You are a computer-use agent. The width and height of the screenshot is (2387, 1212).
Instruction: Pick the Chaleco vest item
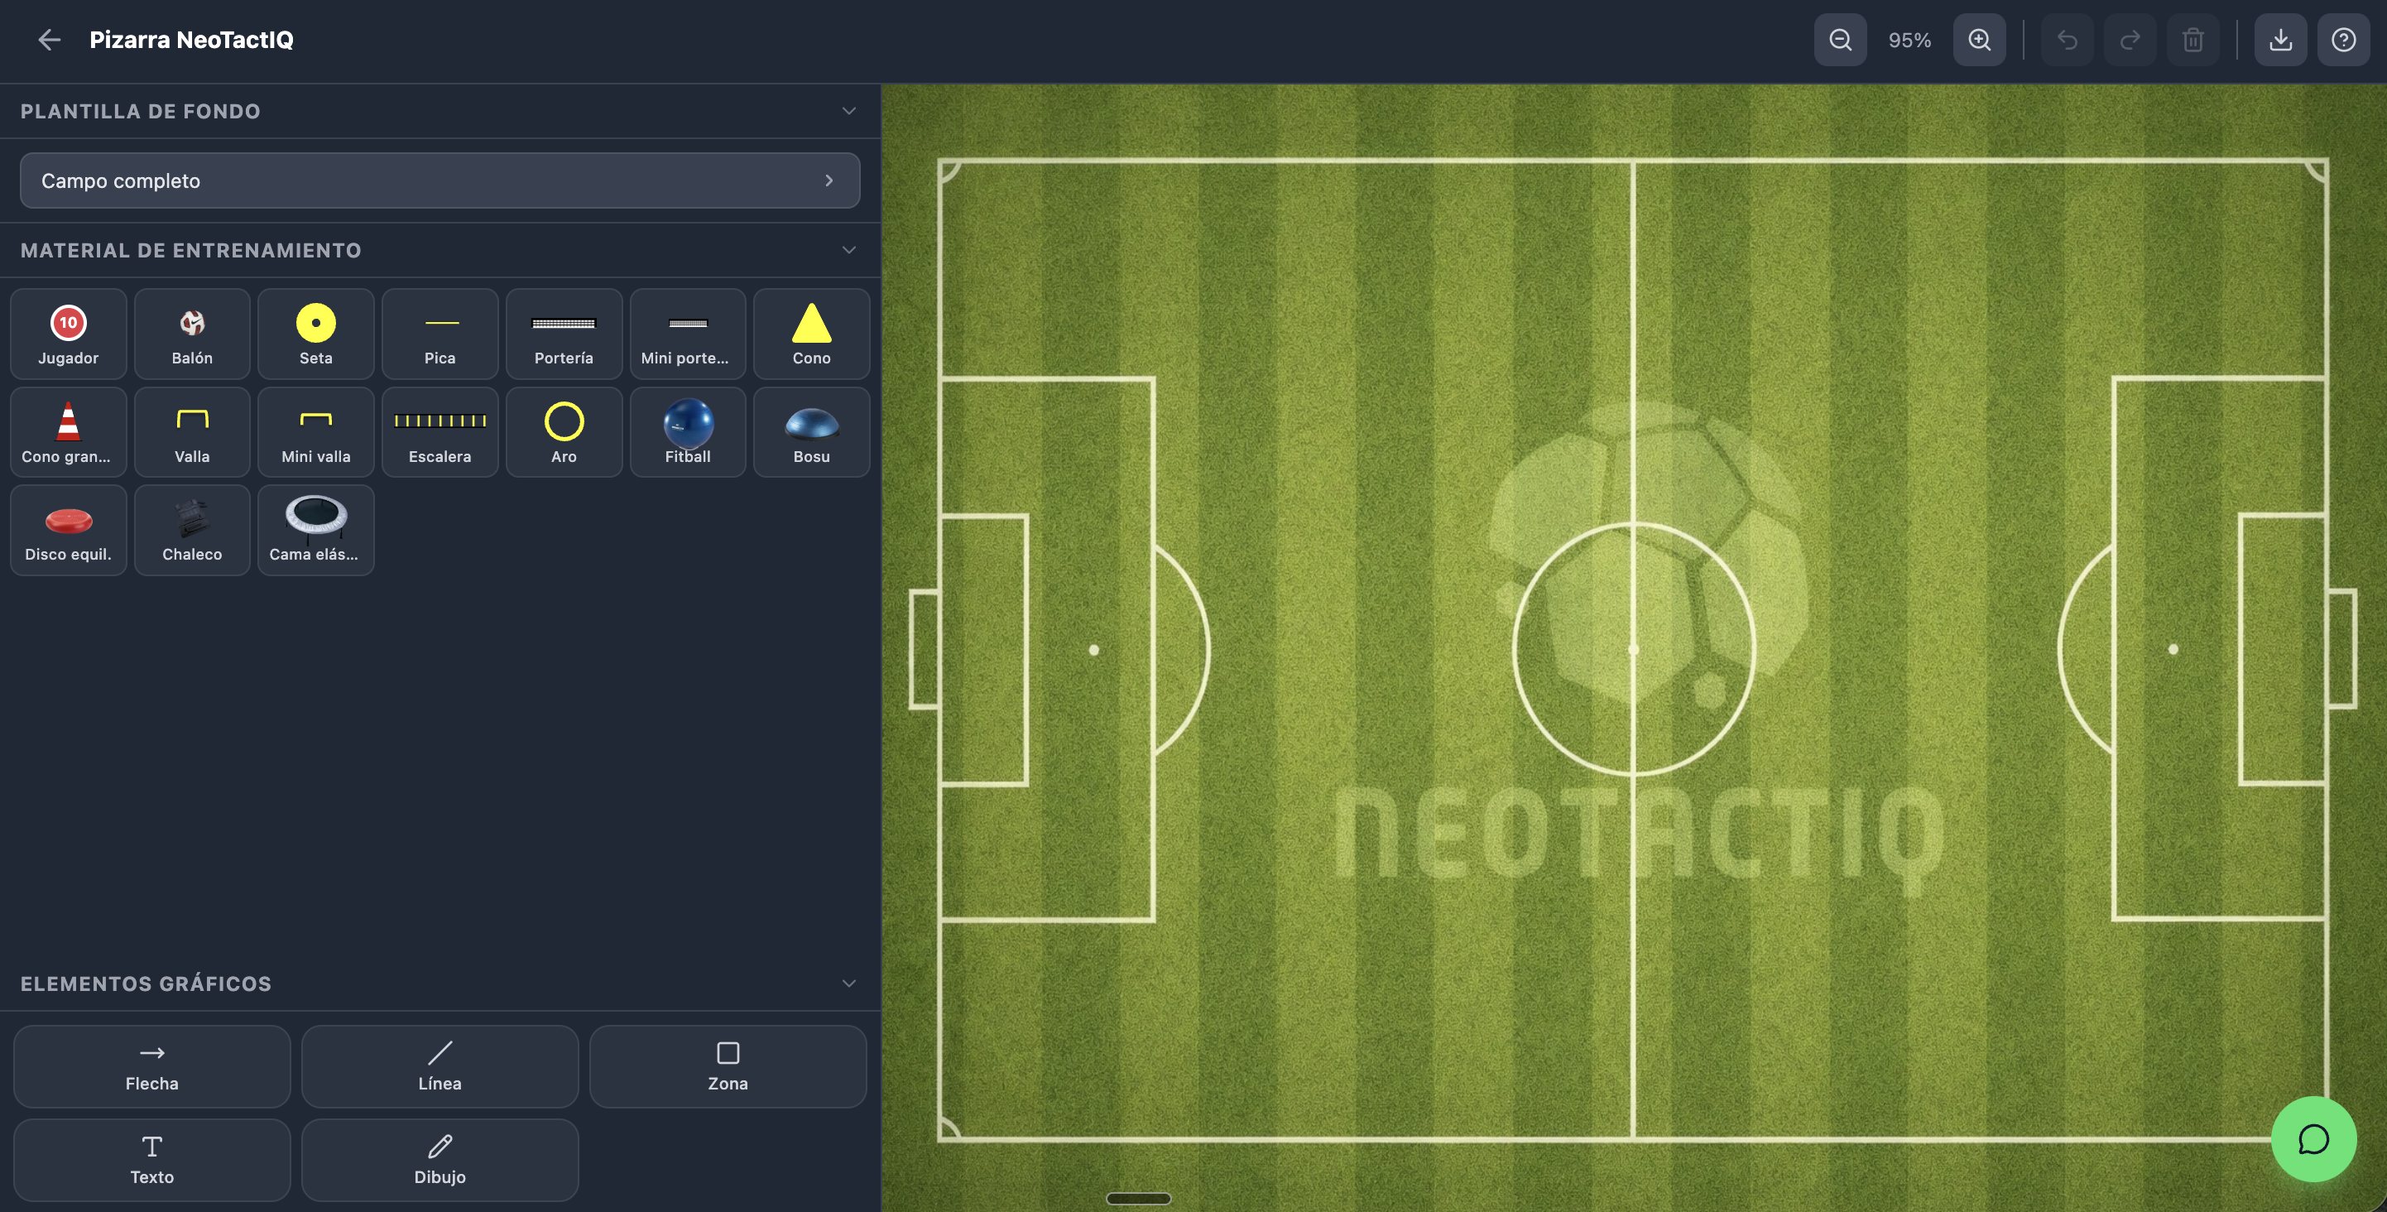(x=192, y=530)
